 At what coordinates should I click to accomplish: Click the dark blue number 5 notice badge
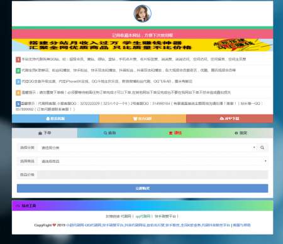pos(18,104)
